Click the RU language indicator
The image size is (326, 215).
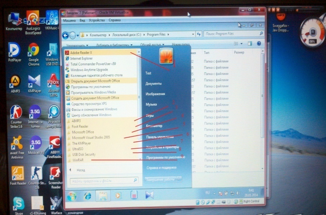(x=207, y=193)
